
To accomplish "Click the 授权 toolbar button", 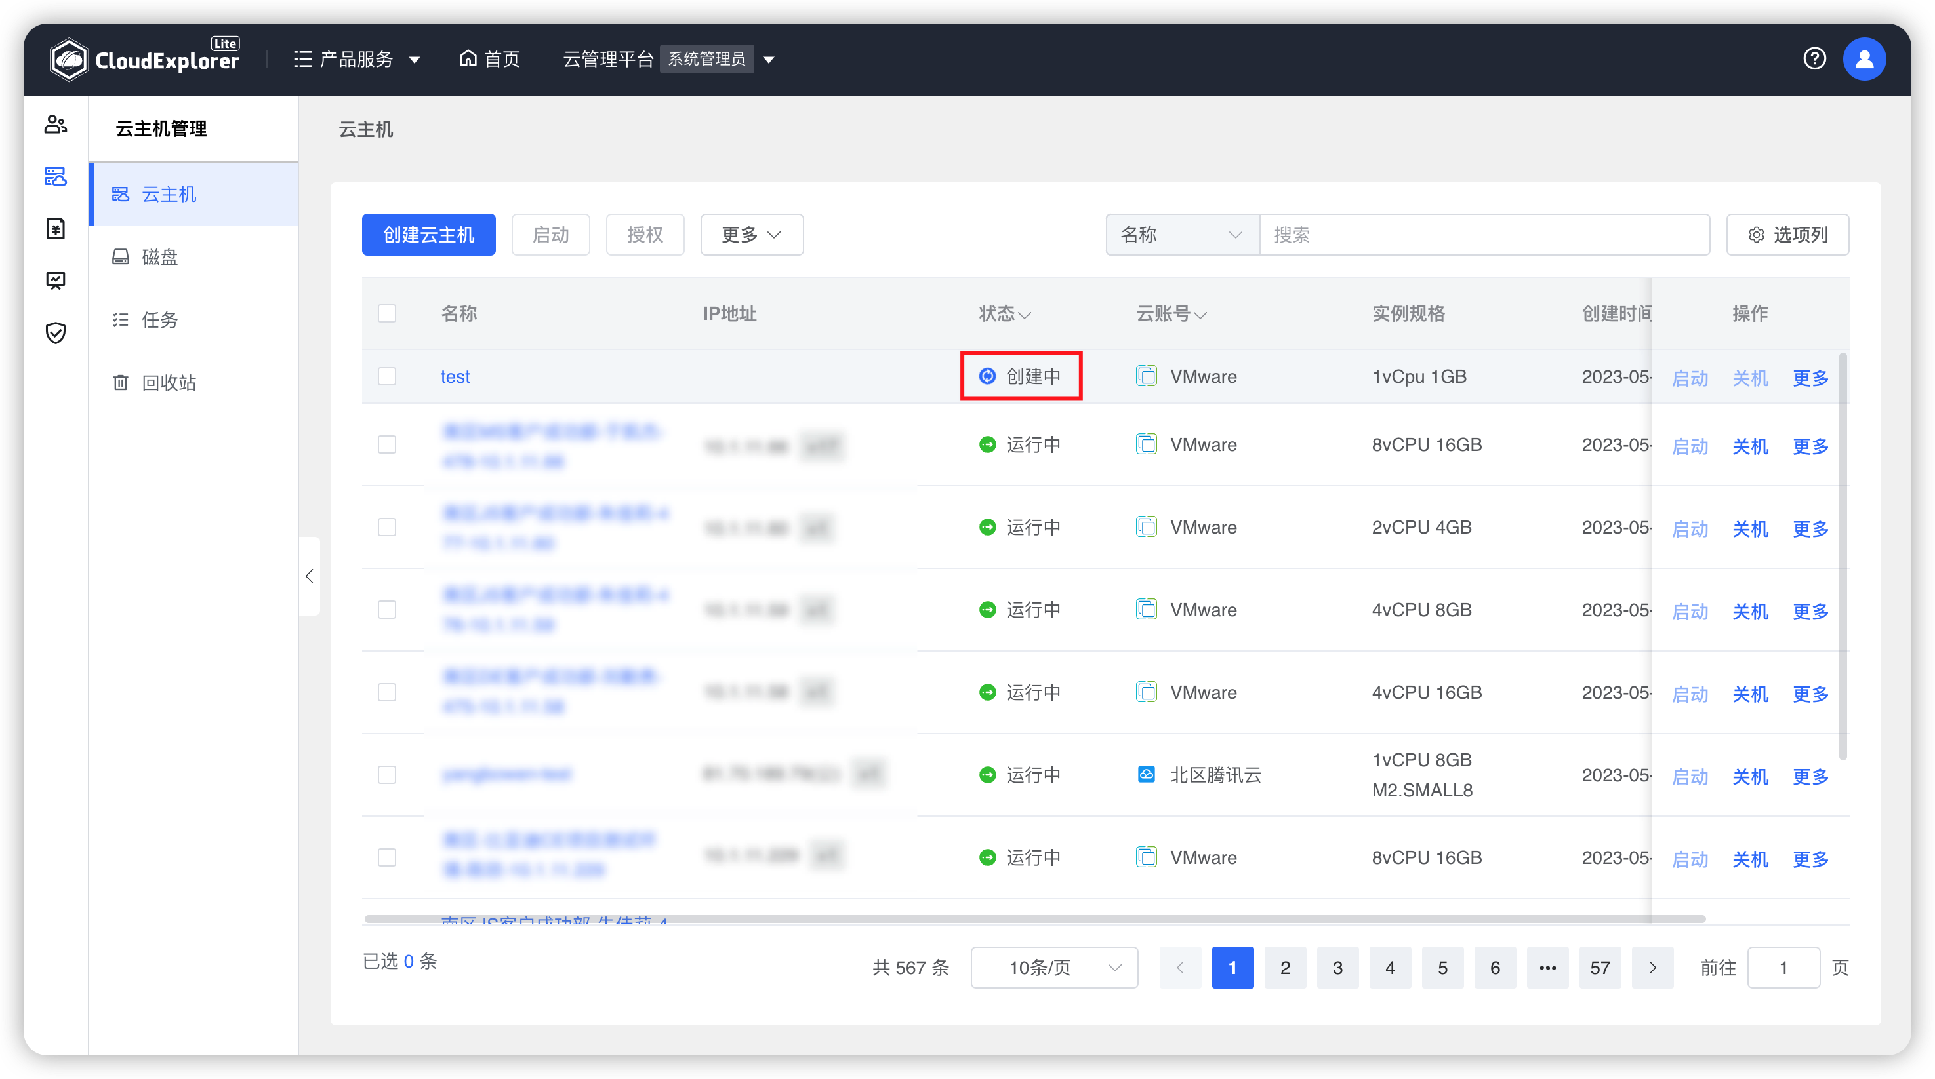I will pyautogui.click(x=645, y=235).
